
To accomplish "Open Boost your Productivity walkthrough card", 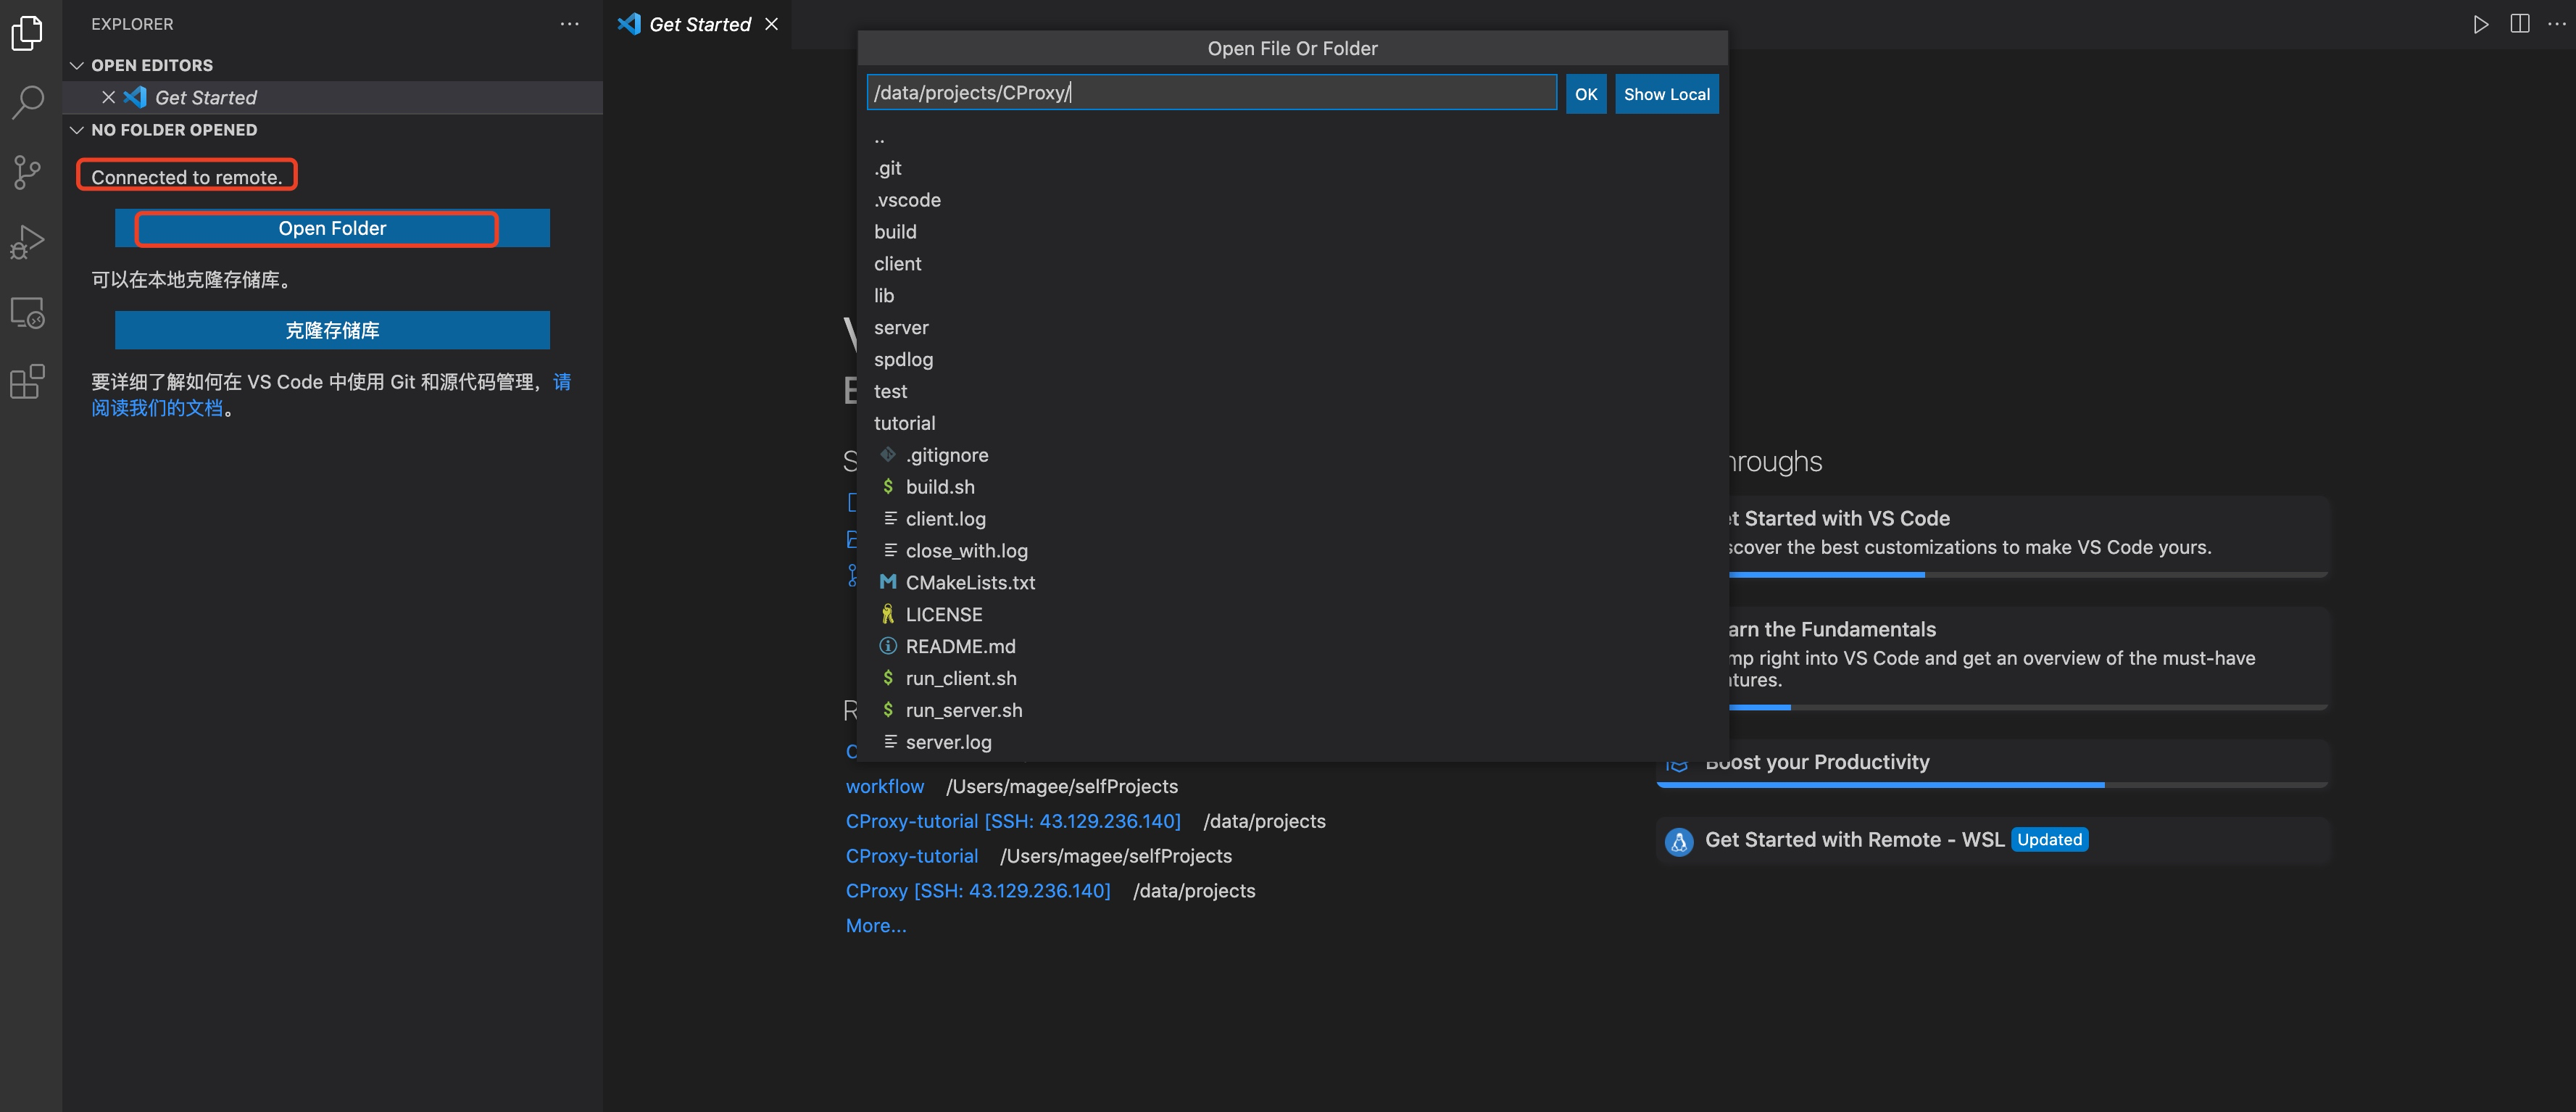I will [1992, 763].
